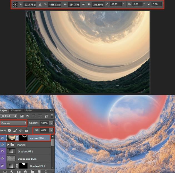
Task: Click the reference point location grid icon
Action: click(x=15, y=4)
